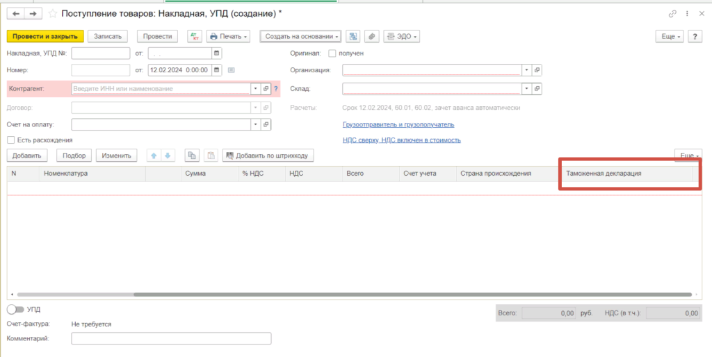
Task: Move row down with blue down arrow
Action: coord(167,156)
